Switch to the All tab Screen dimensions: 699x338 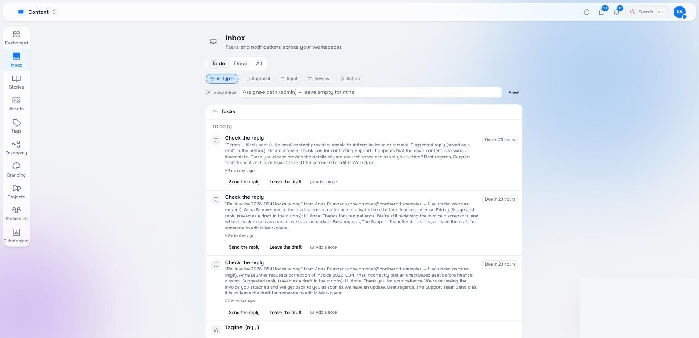(259, 64)
